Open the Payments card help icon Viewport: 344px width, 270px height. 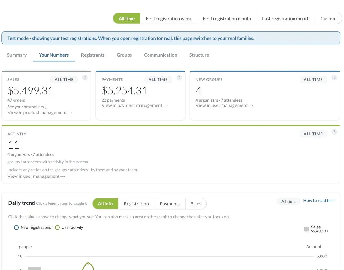click(x=179, y=77)
